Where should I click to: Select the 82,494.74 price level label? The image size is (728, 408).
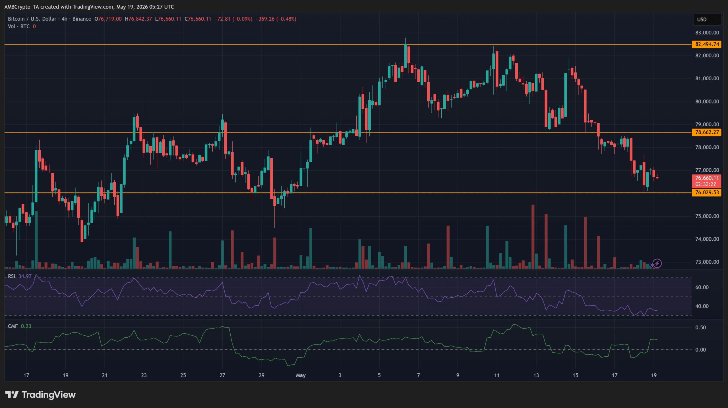pos(707,44)
